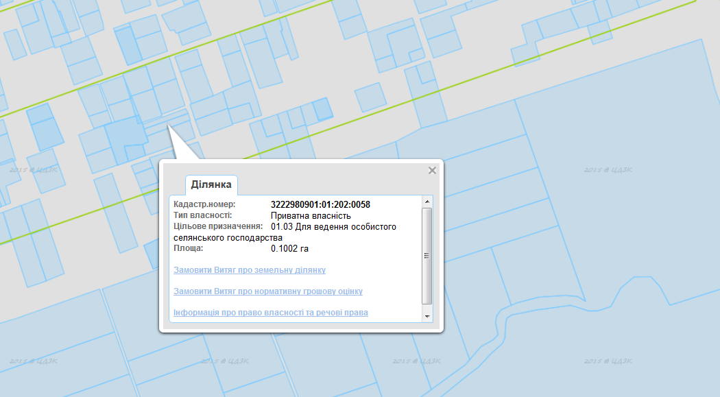
Task: Click cadastral number 3222980901:01:202:0058
Action: click(x=320, y=204)
